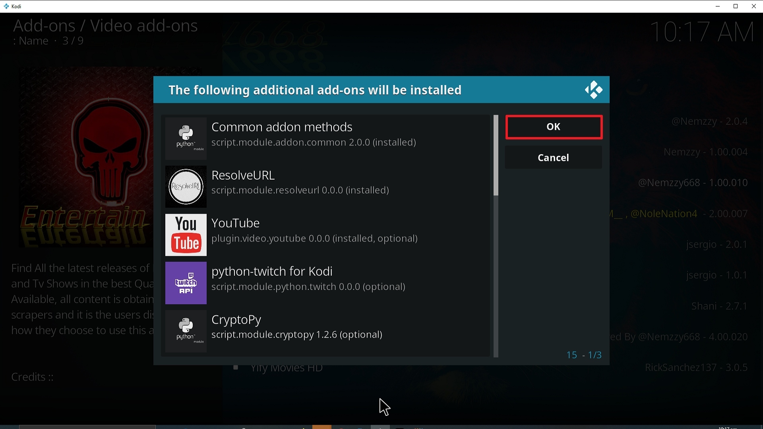The image size is (763, 429).
Task: Click the '@Nemzzy668 - 1.00.010' background row
Action: [693, 183]
